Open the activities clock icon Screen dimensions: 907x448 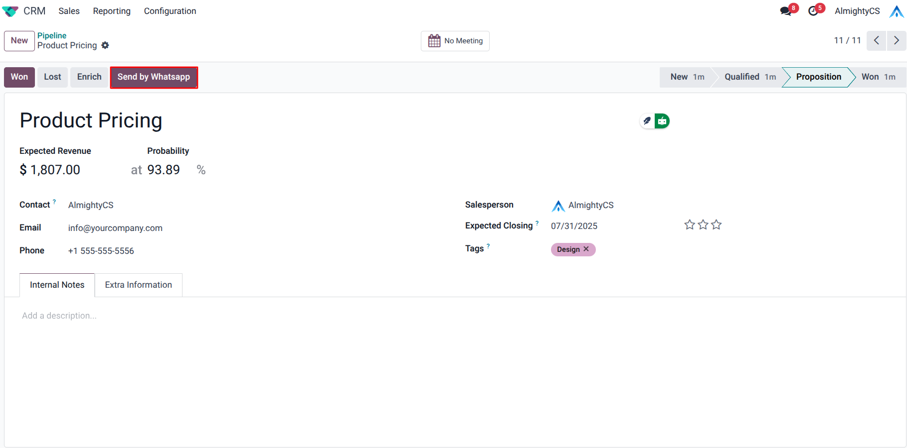pos(813,11)
